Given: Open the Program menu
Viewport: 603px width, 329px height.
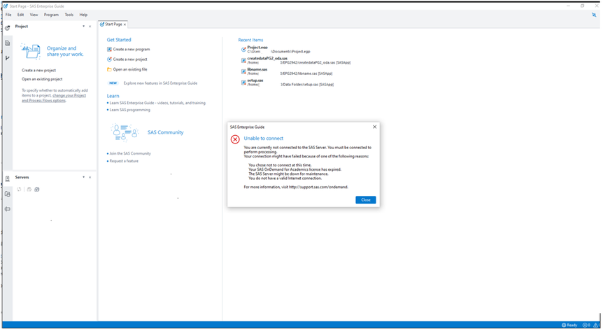Looking at the screenshot, I should (51, 15).
